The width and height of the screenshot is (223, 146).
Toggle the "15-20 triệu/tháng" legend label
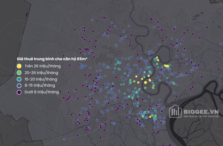[x=41, y=79]
